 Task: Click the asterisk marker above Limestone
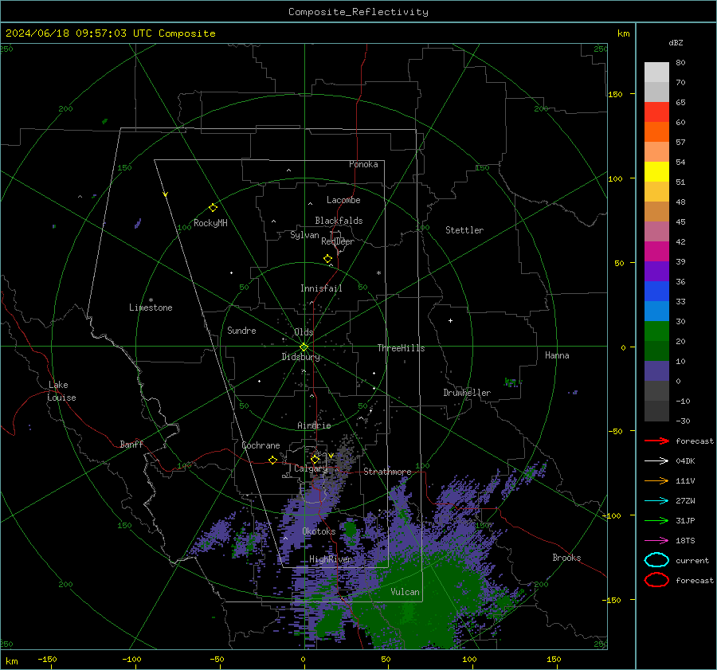151,300
